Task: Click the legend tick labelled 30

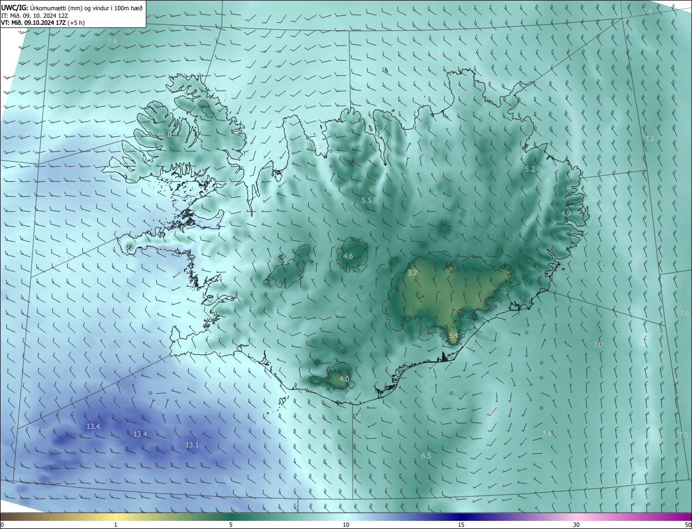Action: tap(576, 525)
